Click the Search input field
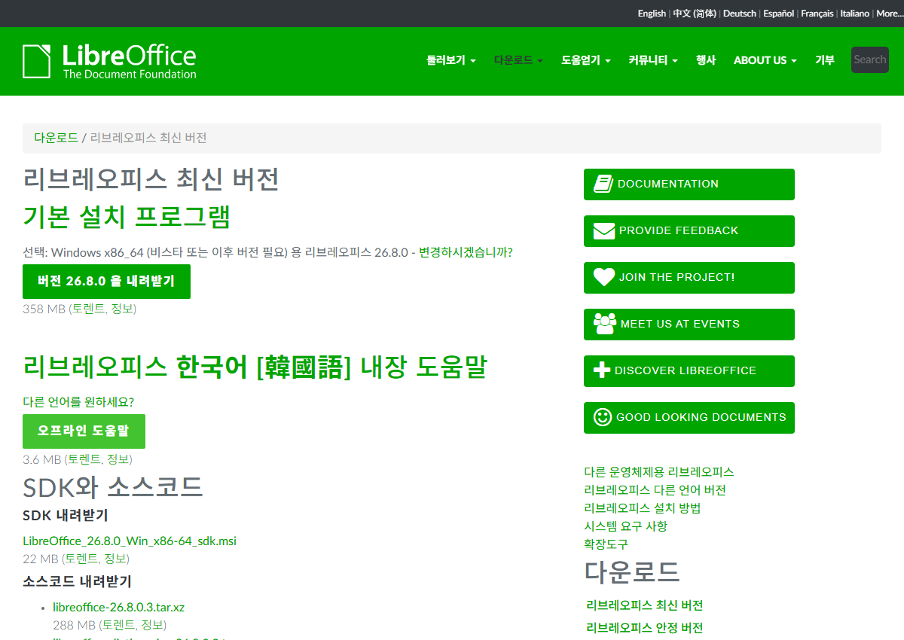904x640 pixels. pos(870,59)
